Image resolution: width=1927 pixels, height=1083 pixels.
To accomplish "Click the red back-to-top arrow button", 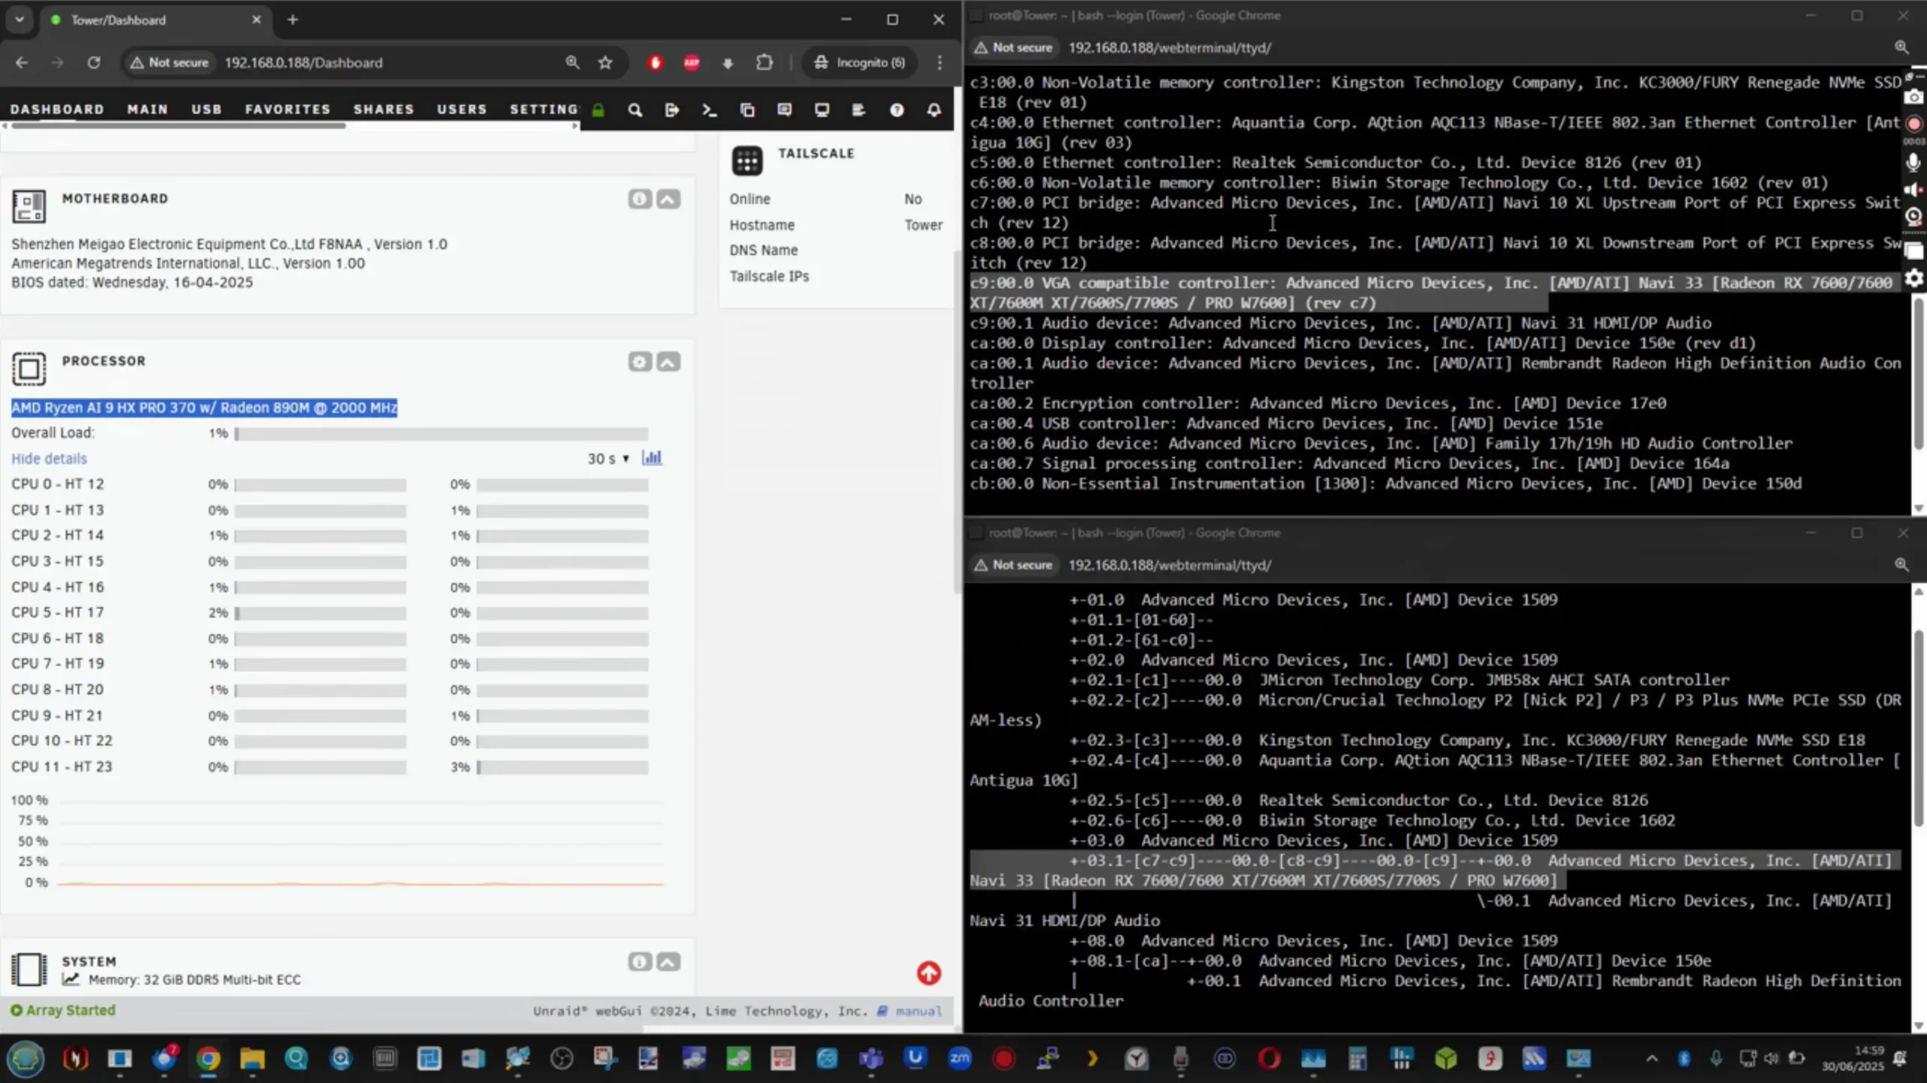I will (929, 973).
